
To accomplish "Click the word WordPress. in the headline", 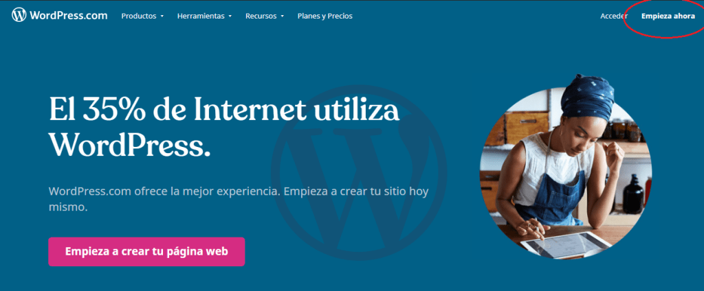I will pos(130,143).
